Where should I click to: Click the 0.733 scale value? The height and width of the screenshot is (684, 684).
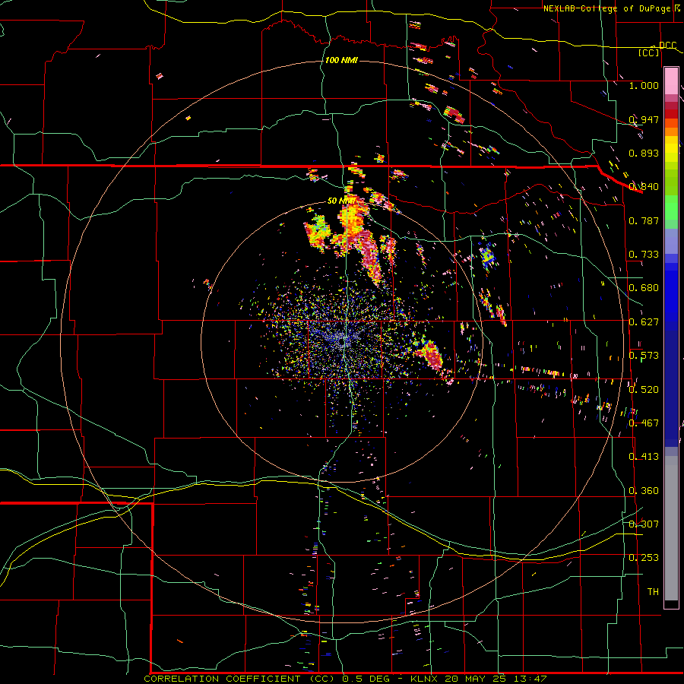click(644, 255)
